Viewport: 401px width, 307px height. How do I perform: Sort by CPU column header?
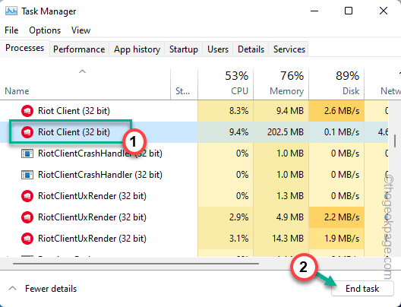(x=226, y=84)
